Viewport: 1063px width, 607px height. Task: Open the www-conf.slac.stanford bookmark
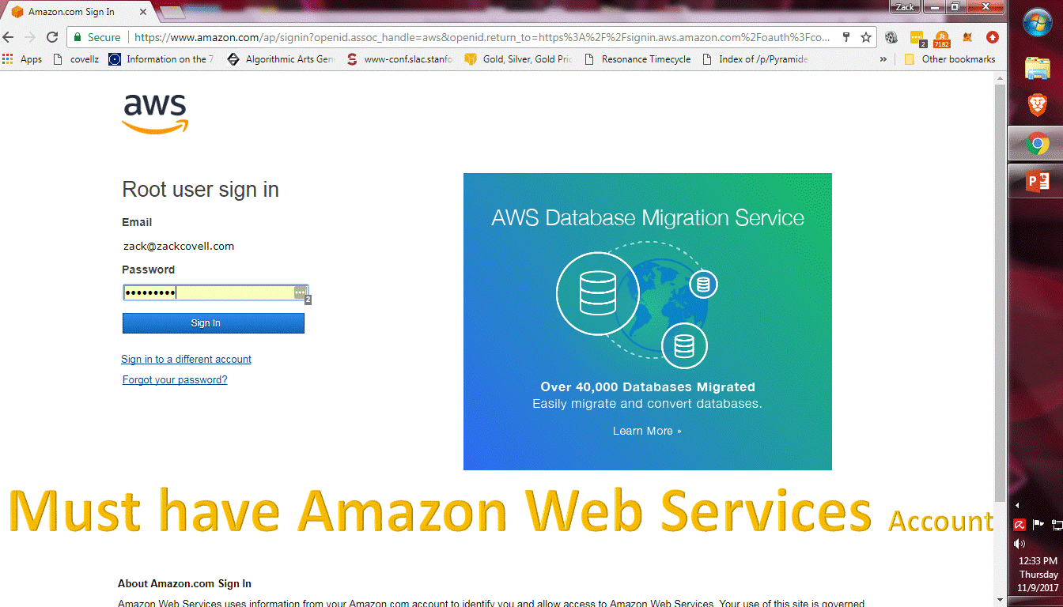[399, 59]
